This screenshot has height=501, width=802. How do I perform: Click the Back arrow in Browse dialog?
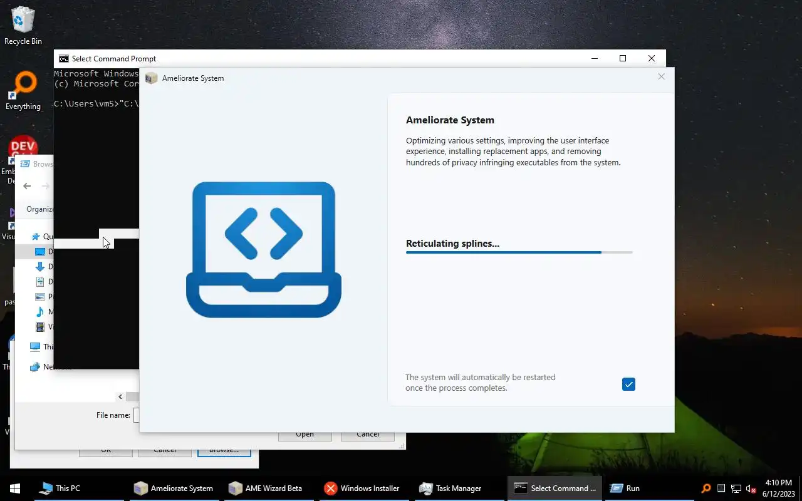point(27,186)
